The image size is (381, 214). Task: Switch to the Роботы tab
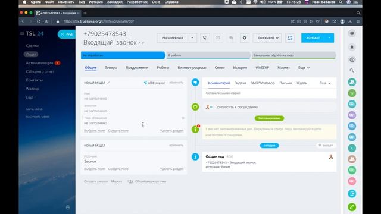163,68
